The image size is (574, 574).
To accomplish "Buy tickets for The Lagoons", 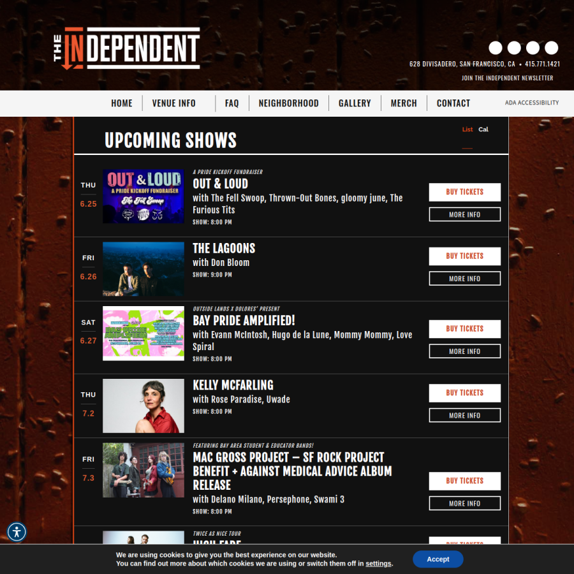I will (464, 256).
